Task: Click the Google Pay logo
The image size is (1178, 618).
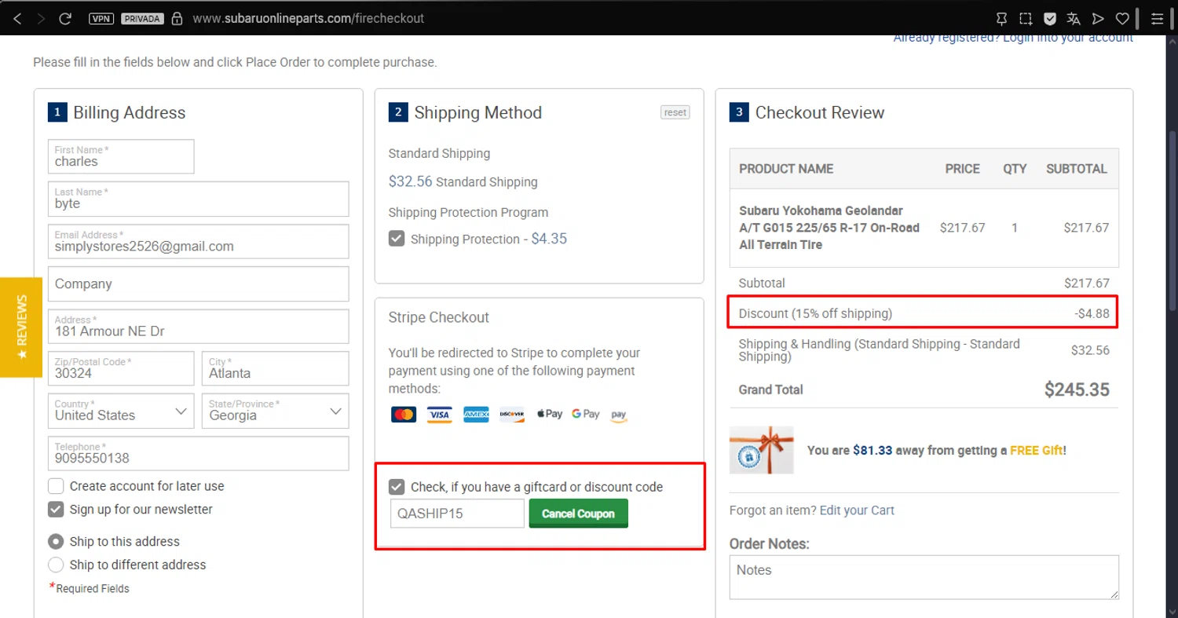Action: point(586,414)
